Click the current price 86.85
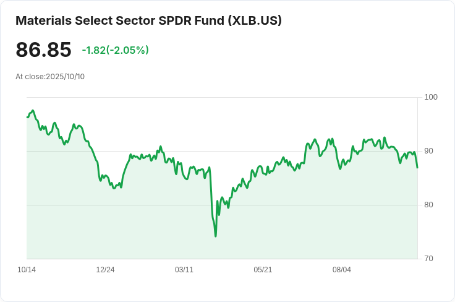Screen dimensions: 455x302 point(43,50)
